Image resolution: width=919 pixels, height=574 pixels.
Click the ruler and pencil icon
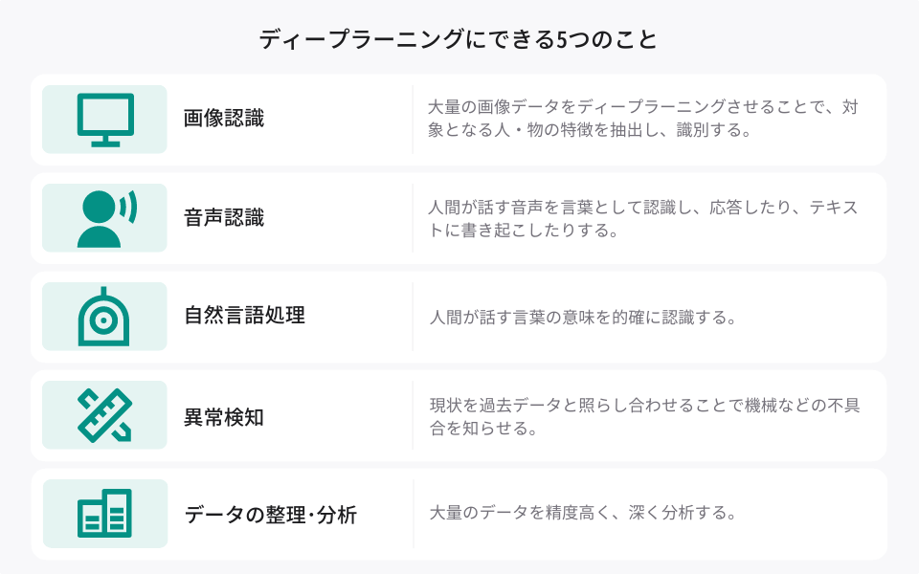(105, 415)
